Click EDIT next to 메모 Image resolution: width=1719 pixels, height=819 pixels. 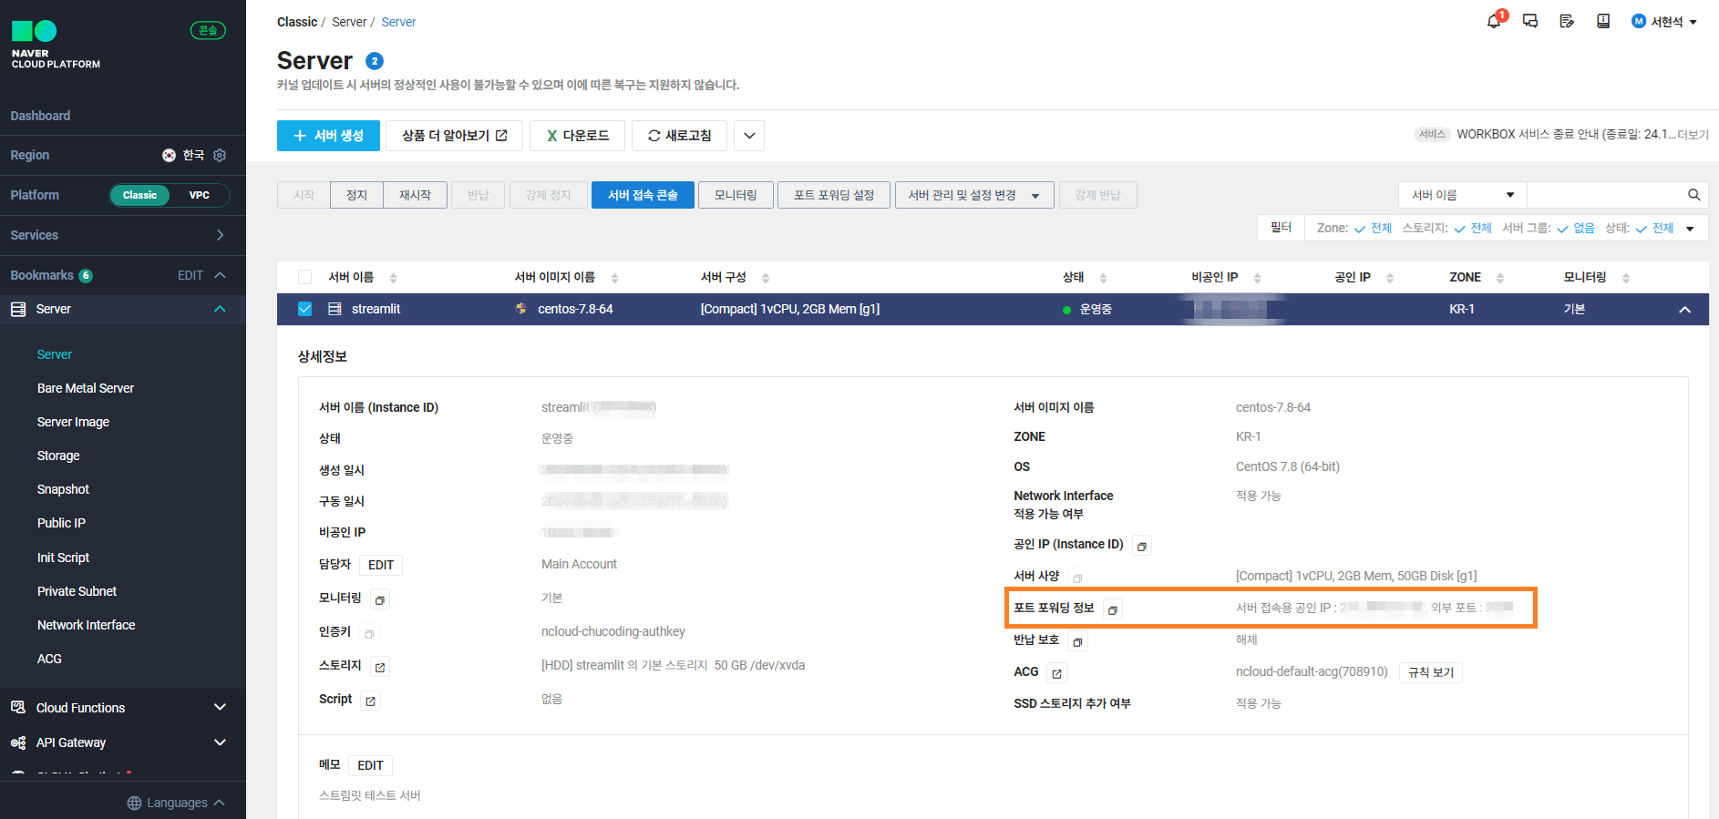point(370,765)
